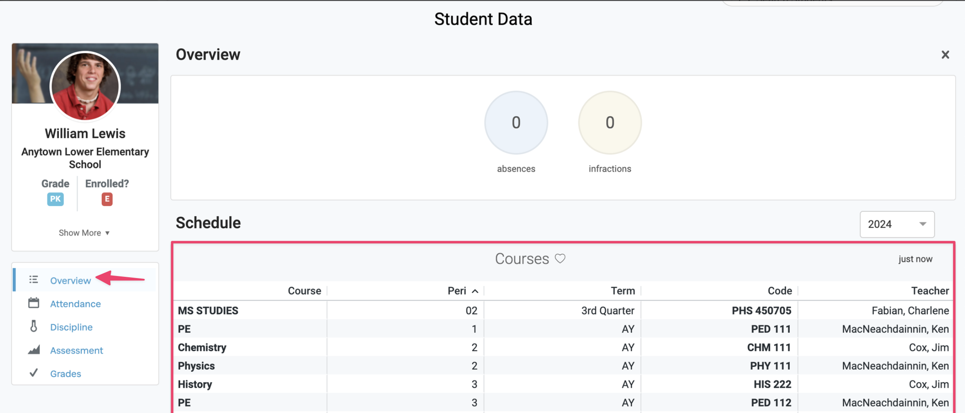This screenshot has width=965, height=413.
Task: Click the Discipline thermometer icon
Action: 34,326
